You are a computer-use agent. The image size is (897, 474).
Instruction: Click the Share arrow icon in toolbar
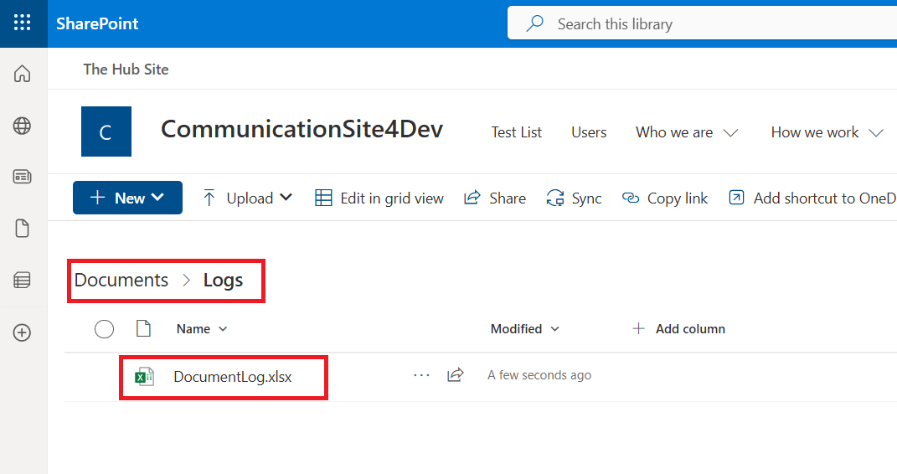(x=472, y=198)
